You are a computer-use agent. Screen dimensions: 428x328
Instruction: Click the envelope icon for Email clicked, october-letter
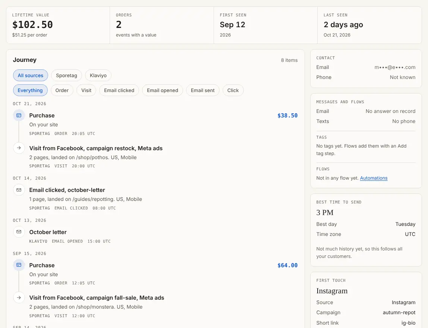[x=19, y=190]
